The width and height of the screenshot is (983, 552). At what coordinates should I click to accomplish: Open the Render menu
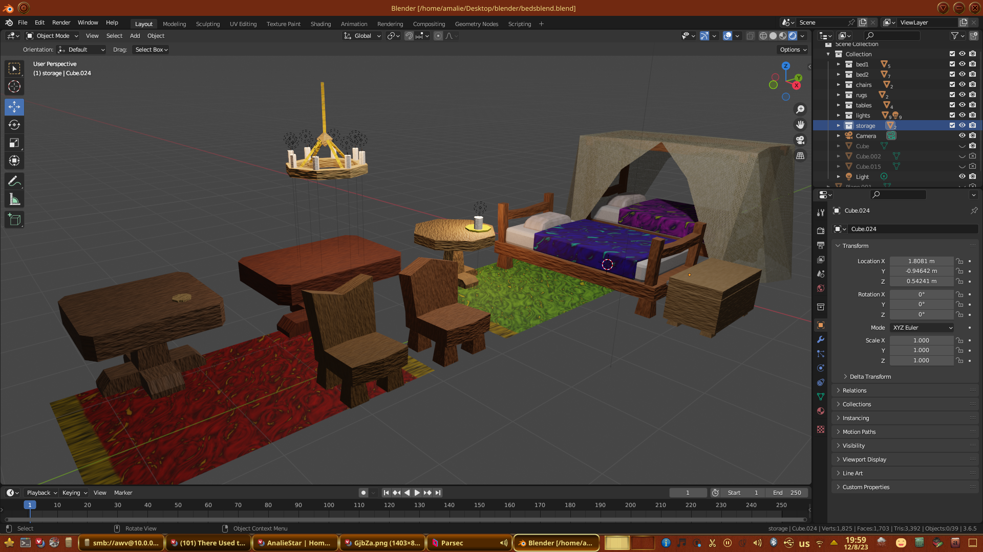pyautogui.click(x=61, y=22)
